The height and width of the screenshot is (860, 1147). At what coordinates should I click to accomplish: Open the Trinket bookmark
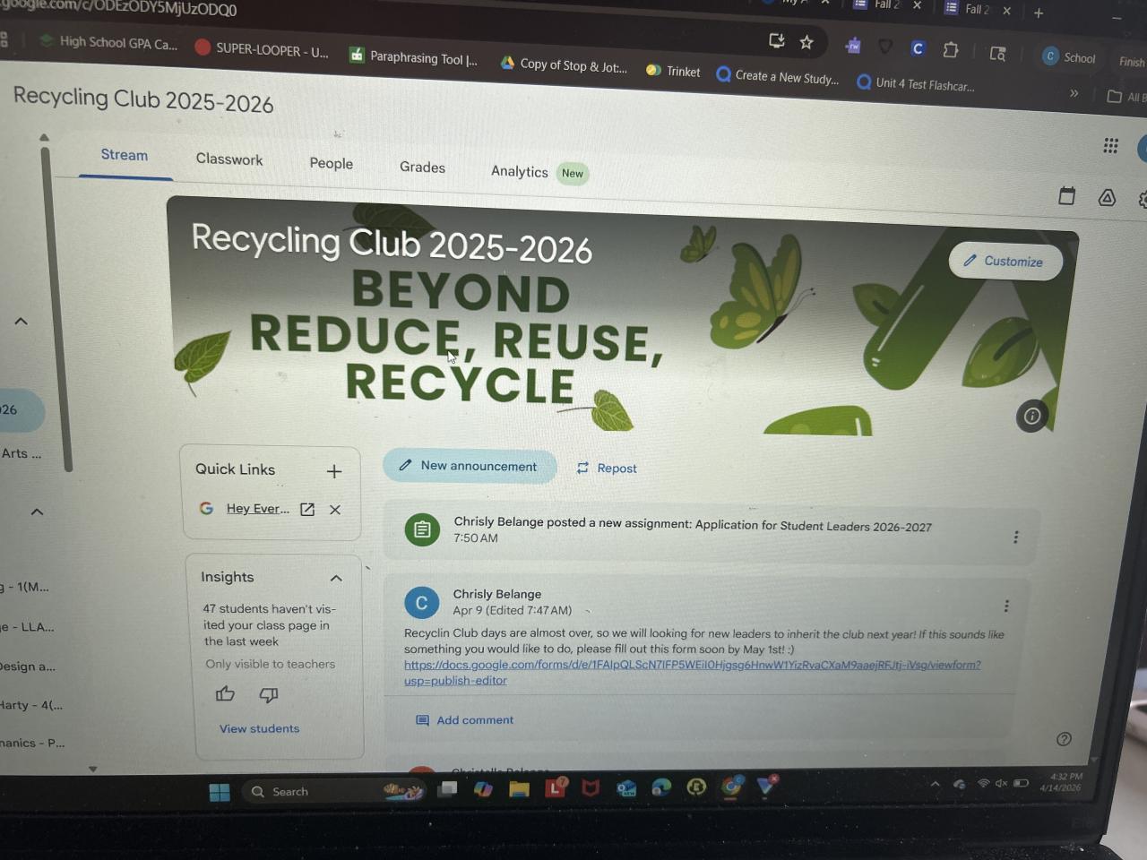point(673,71)
